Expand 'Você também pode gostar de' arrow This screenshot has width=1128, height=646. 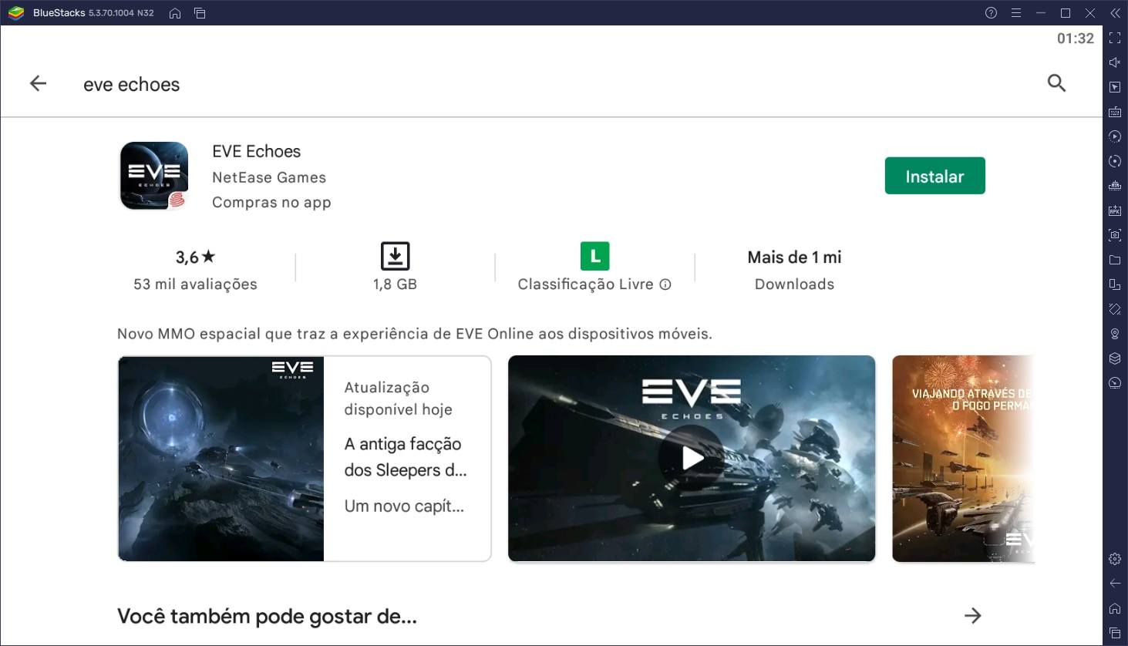click(x=973, y=615)
